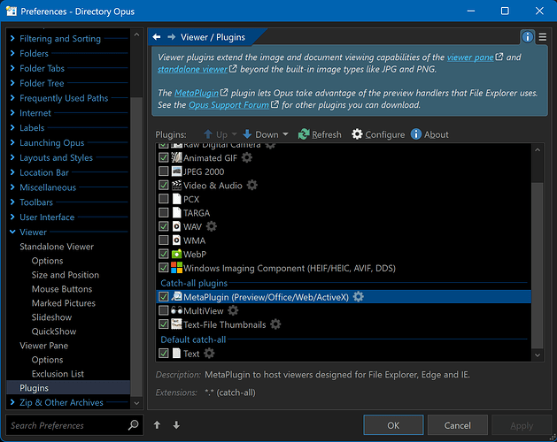The height and width of the screenshot is (442, 557).
Task: Click the next result down arrow at bottom
Action: (x=176, y=425)
